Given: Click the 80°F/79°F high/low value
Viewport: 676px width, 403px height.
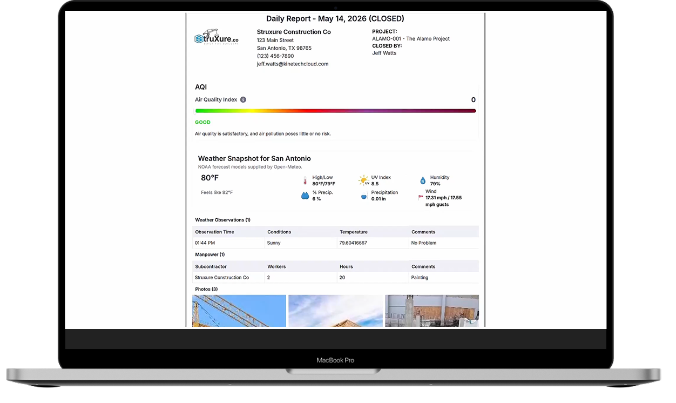Looking at the screenshot, I should tap(323, 184).
